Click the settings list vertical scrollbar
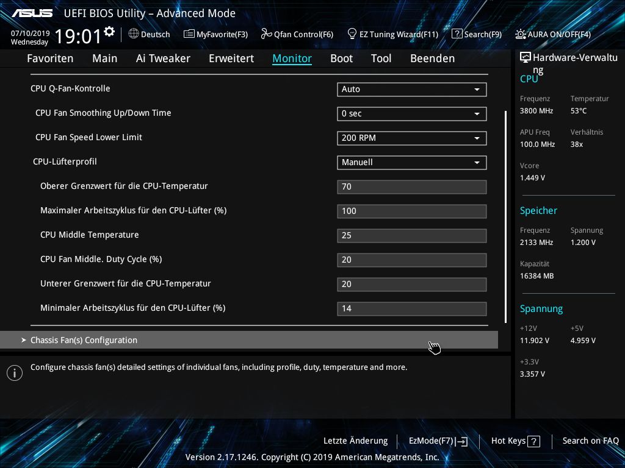The height and width of the screenshot is (468, 625). [505, 217]
